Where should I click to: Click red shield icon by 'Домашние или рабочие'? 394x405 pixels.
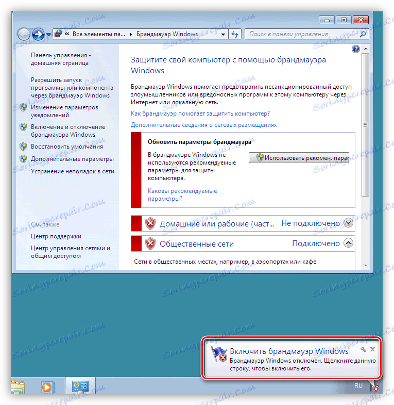coord(150,223)
